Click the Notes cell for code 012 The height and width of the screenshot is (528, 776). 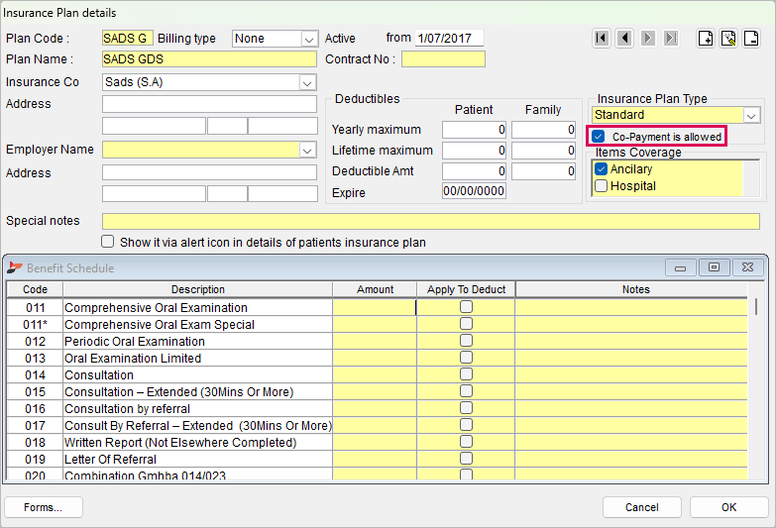pos(631,341)
